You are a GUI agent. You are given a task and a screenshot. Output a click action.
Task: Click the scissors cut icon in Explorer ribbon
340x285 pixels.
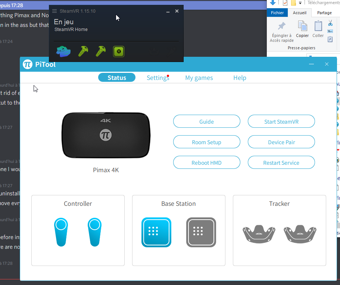point(330,23)
